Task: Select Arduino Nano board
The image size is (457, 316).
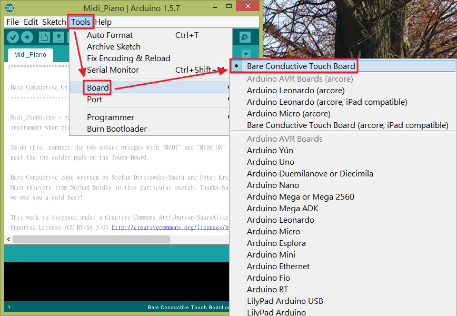Action: click(343, 185)
